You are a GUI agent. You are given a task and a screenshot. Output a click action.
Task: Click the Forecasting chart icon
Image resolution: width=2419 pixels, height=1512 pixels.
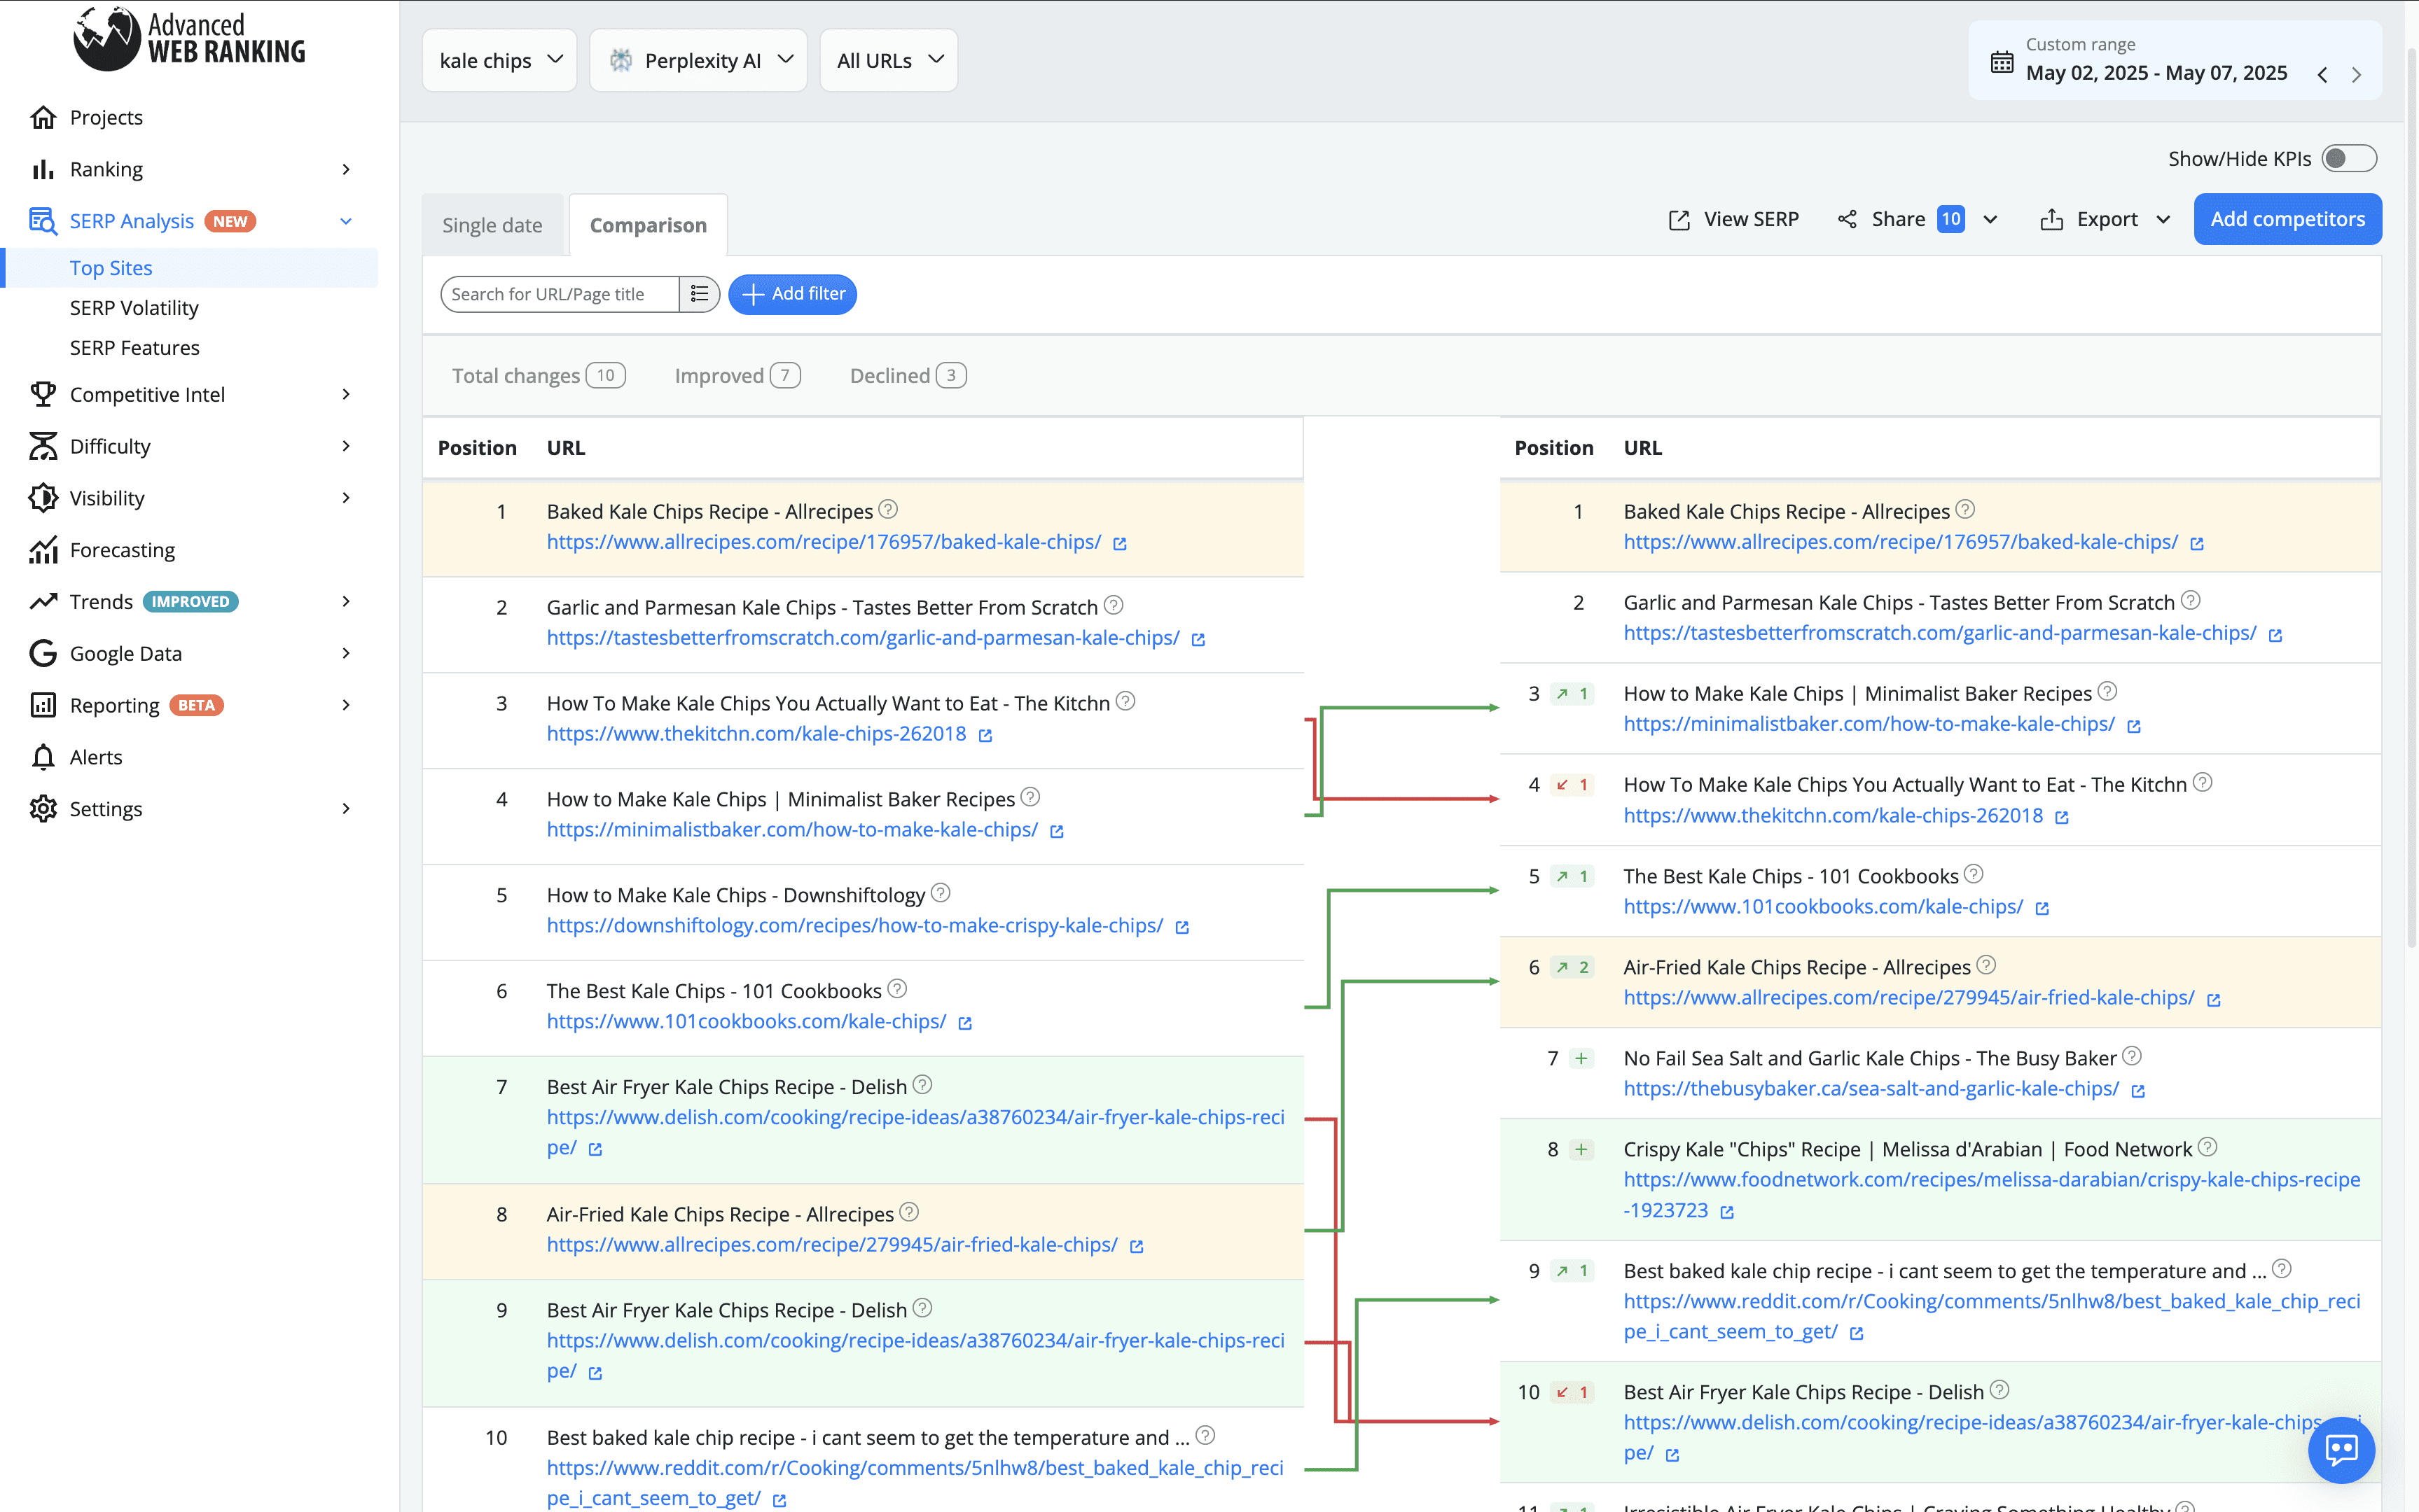[x=43, y=550]
